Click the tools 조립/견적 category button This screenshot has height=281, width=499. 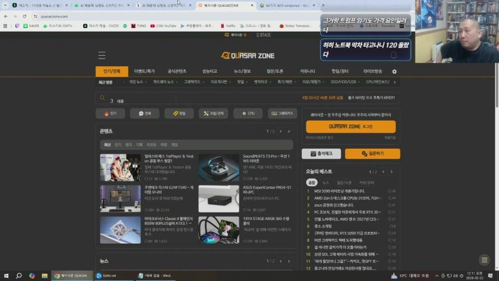214,114
